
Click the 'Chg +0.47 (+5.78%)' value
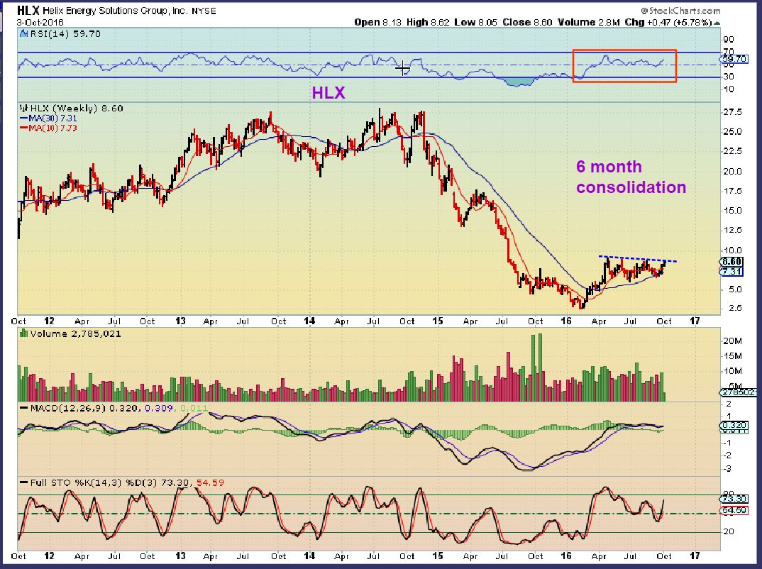tap(668, 23)
